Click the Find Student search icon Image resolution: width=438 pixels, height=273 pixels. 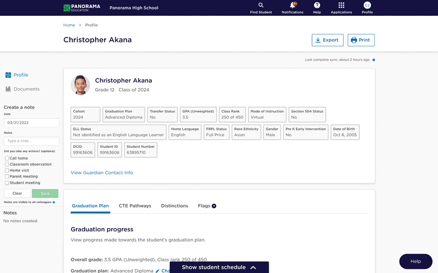click(x=261, y=5)
